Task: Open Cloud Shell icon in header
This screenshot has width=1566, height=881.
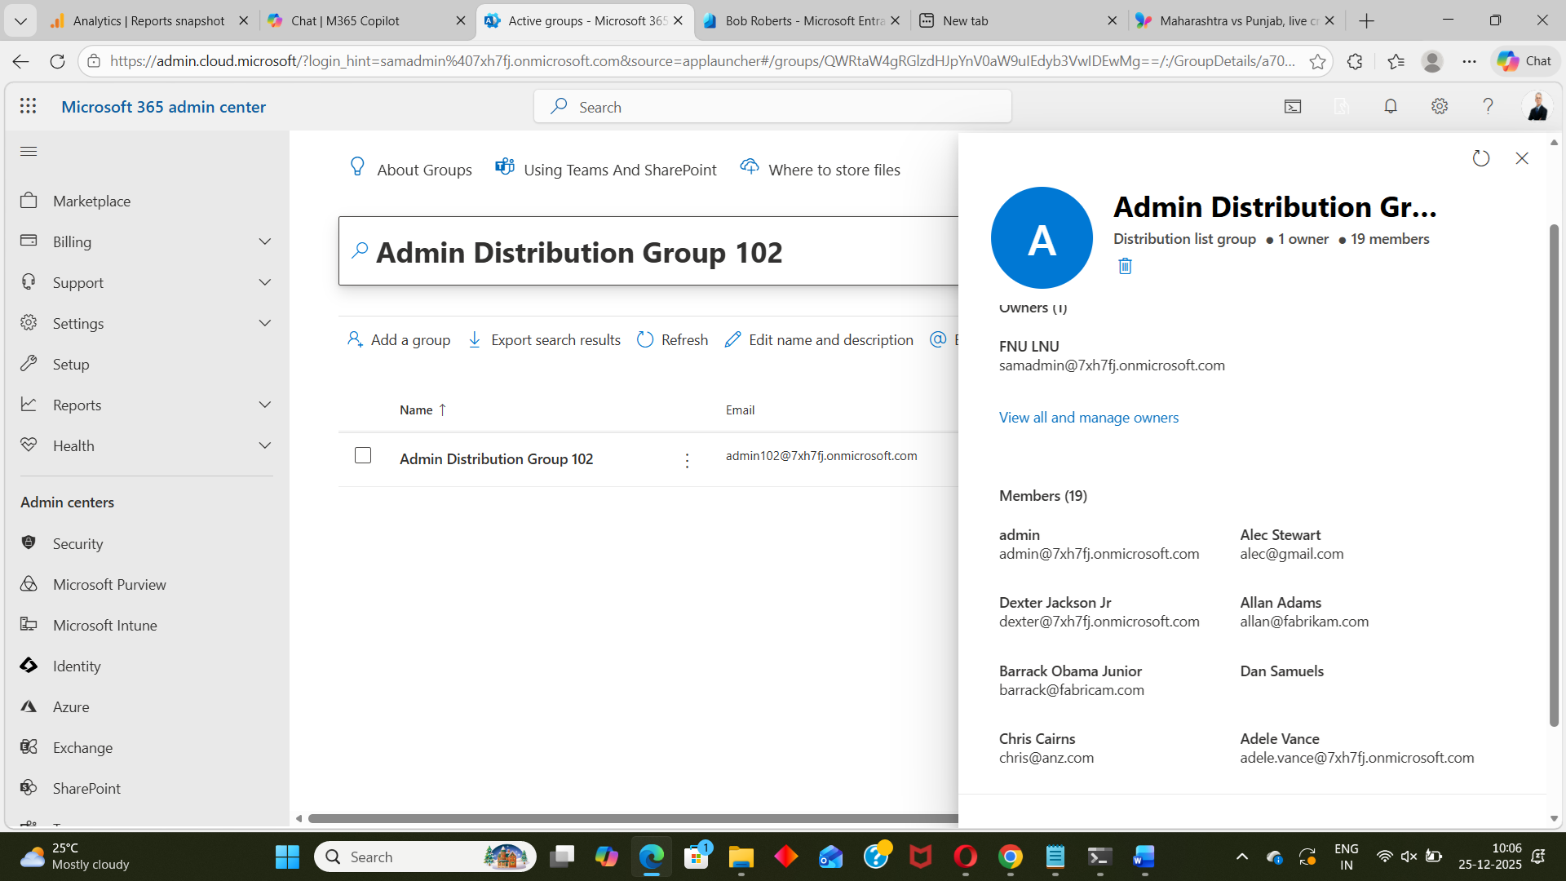Action: tap(1293, 106)
